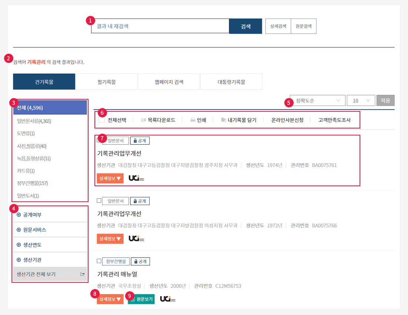408x315 pixels.
Task: Click the UCI logo on 기록관리 매뉴얼 result
Action: (x=168, y=299)
